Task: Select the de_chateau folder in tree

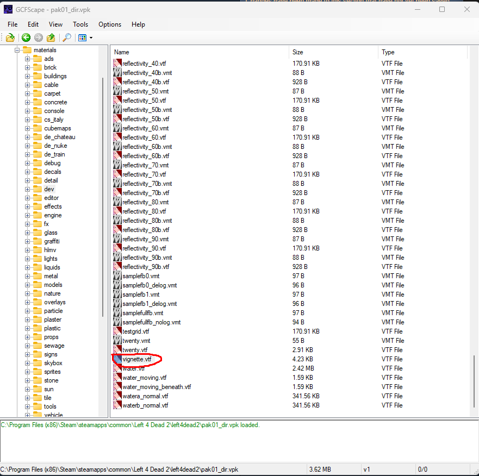Action: [60, 137]
